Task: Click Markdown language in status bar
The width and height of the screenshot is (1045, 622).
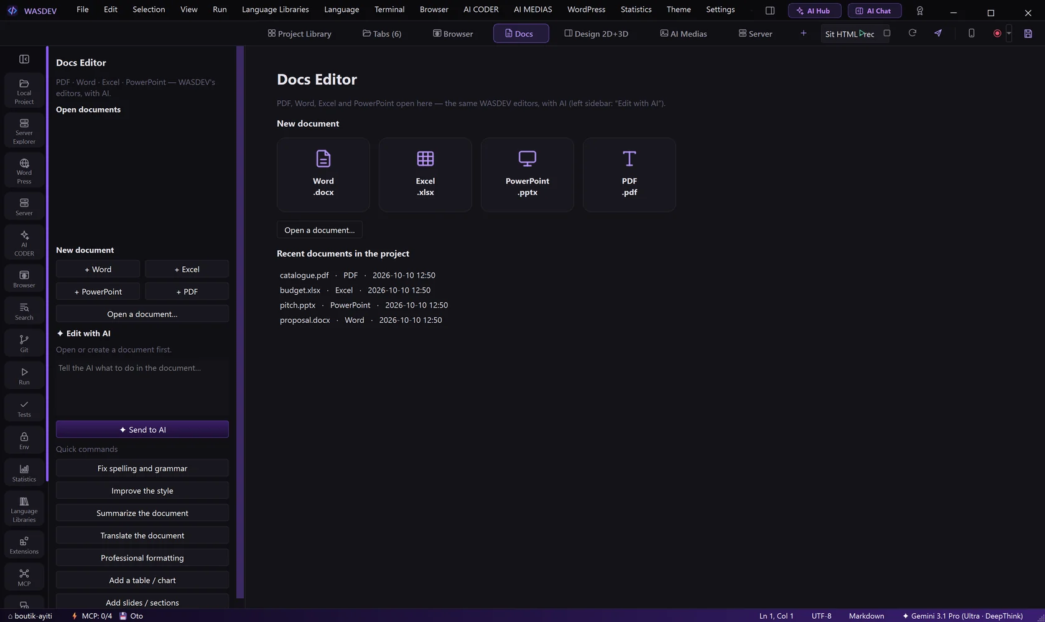Action: [866, 616]
